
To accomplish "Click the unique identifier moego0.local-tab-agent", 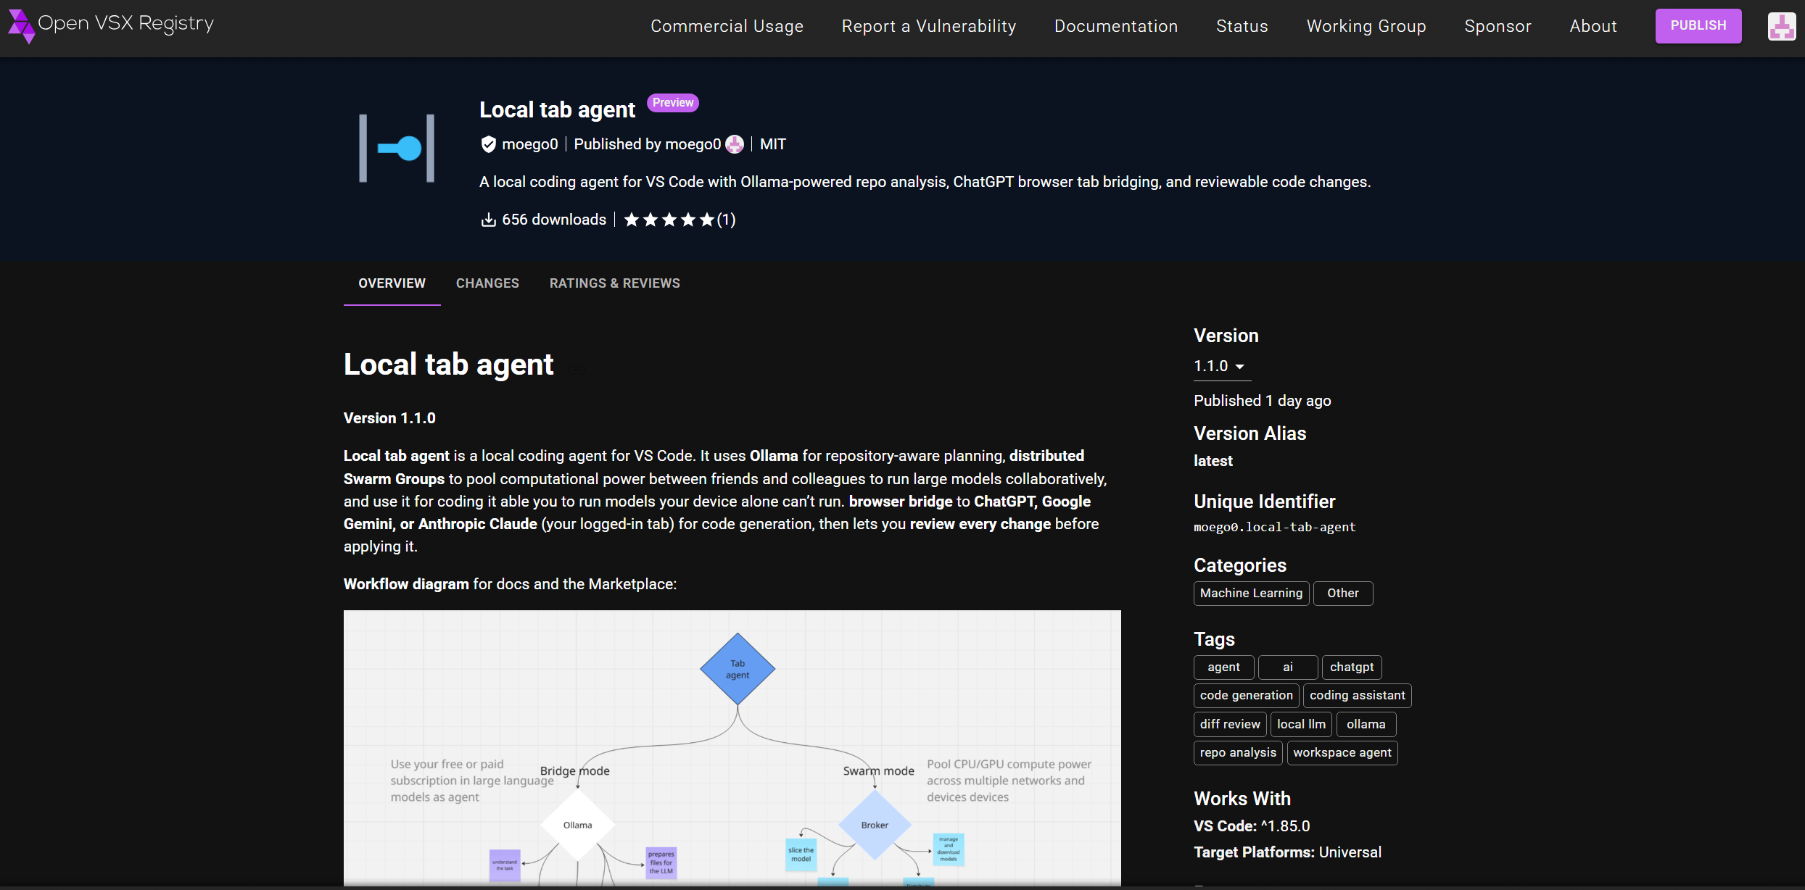I will [x=1274, y=528].
